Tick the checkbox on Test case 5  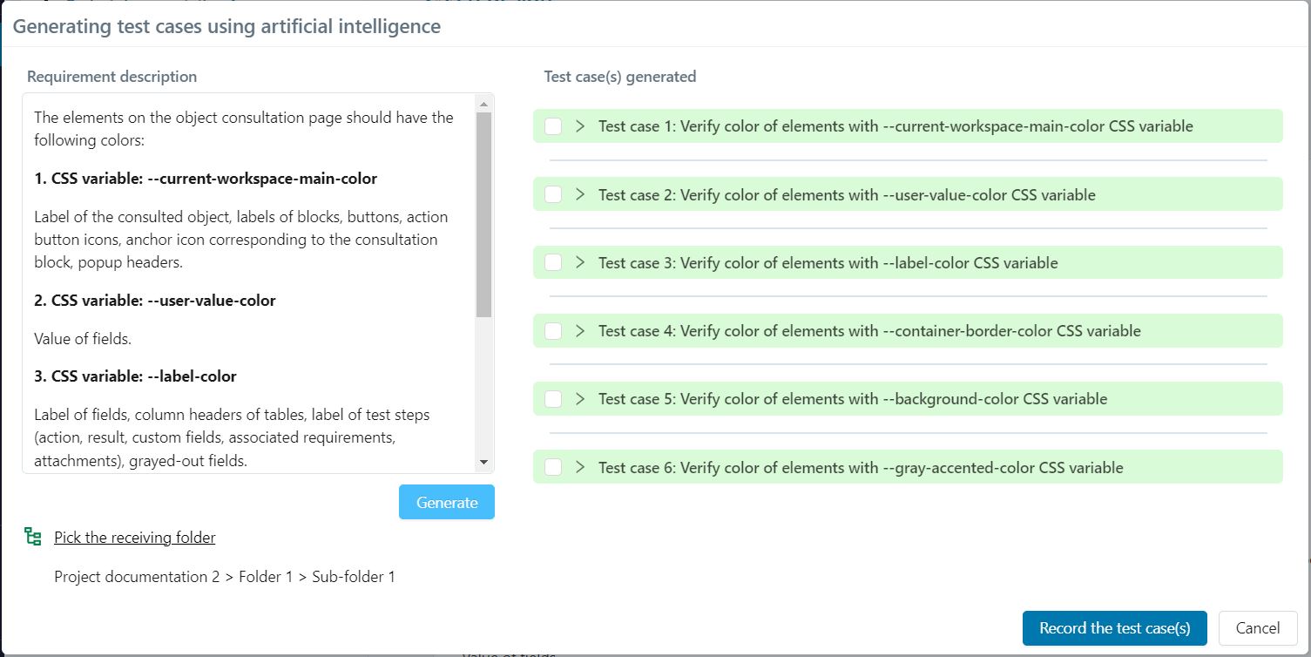coord(552,398)
